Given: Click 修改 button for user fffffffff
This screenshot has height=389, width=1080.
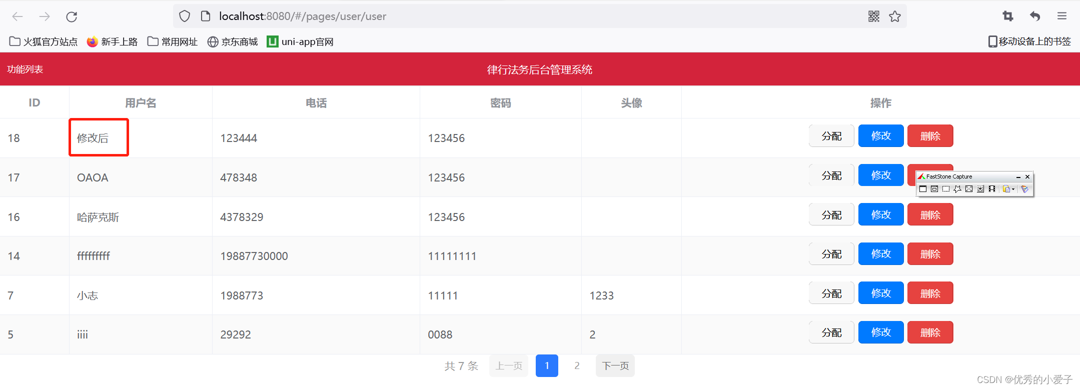Looking at the screenshot, I should pos(881,254).
